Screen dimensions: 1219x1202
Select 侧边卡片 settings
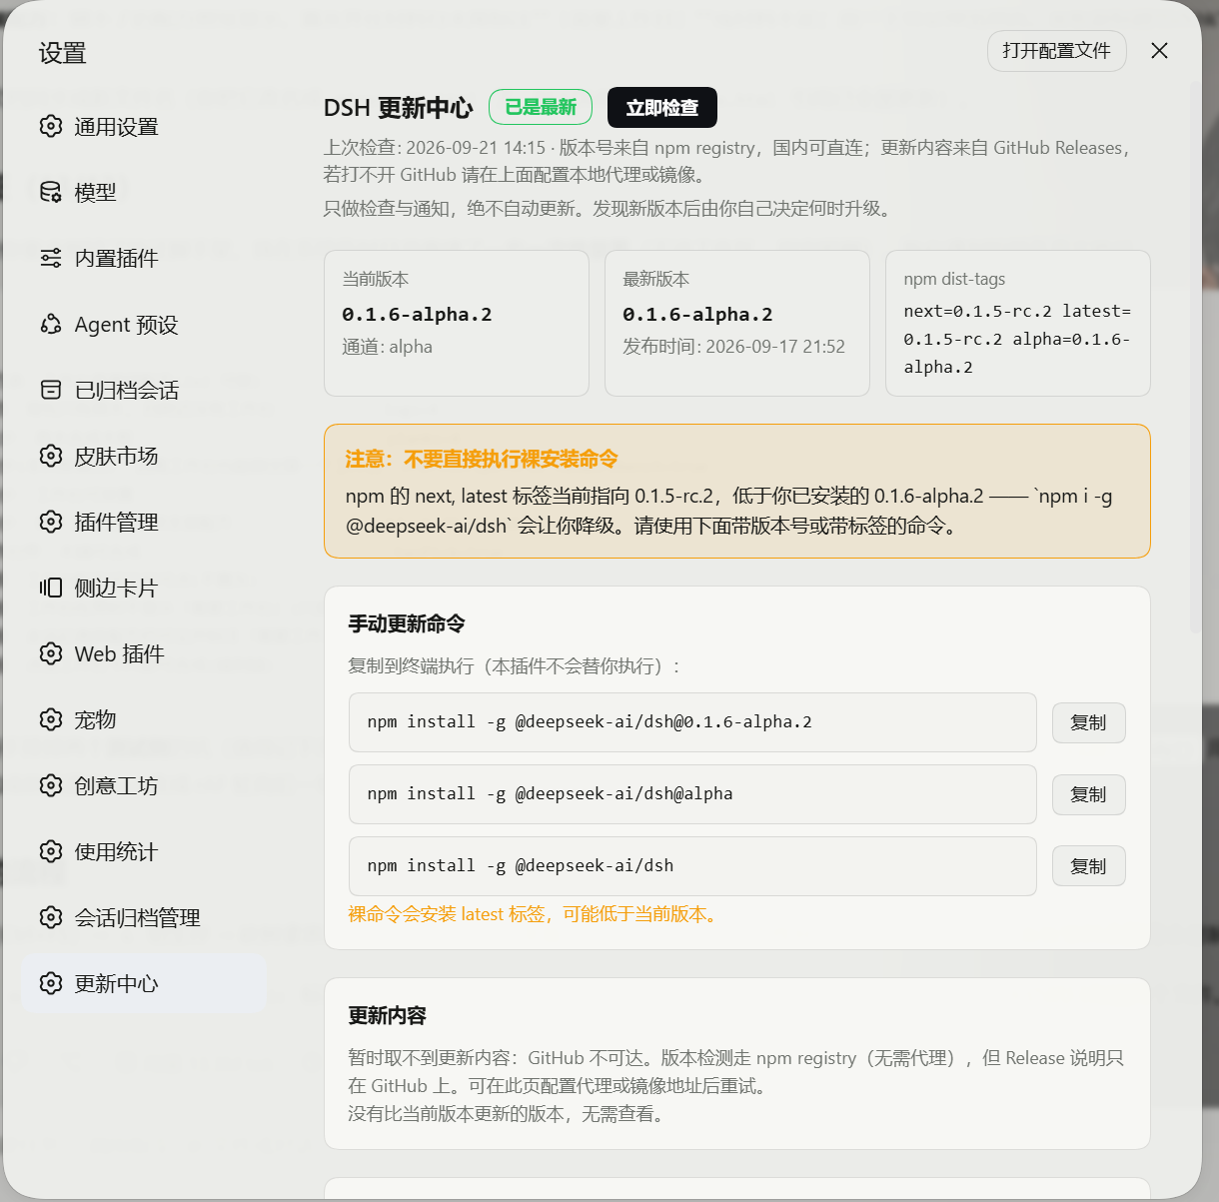click(x=144, y=588)
